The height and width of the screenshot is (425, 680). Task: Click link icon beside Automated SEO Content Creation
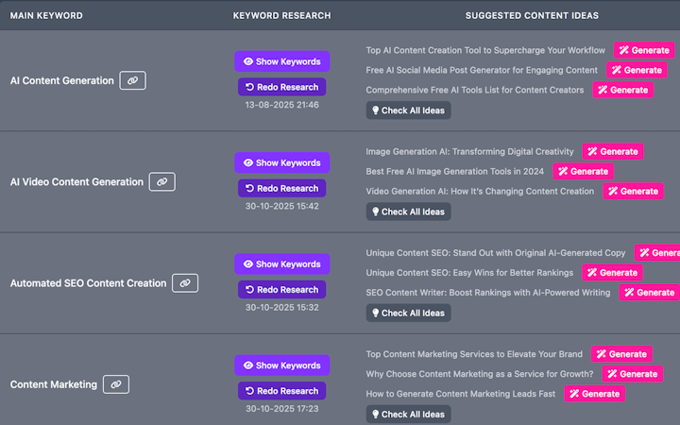click(x=185, y=282)
